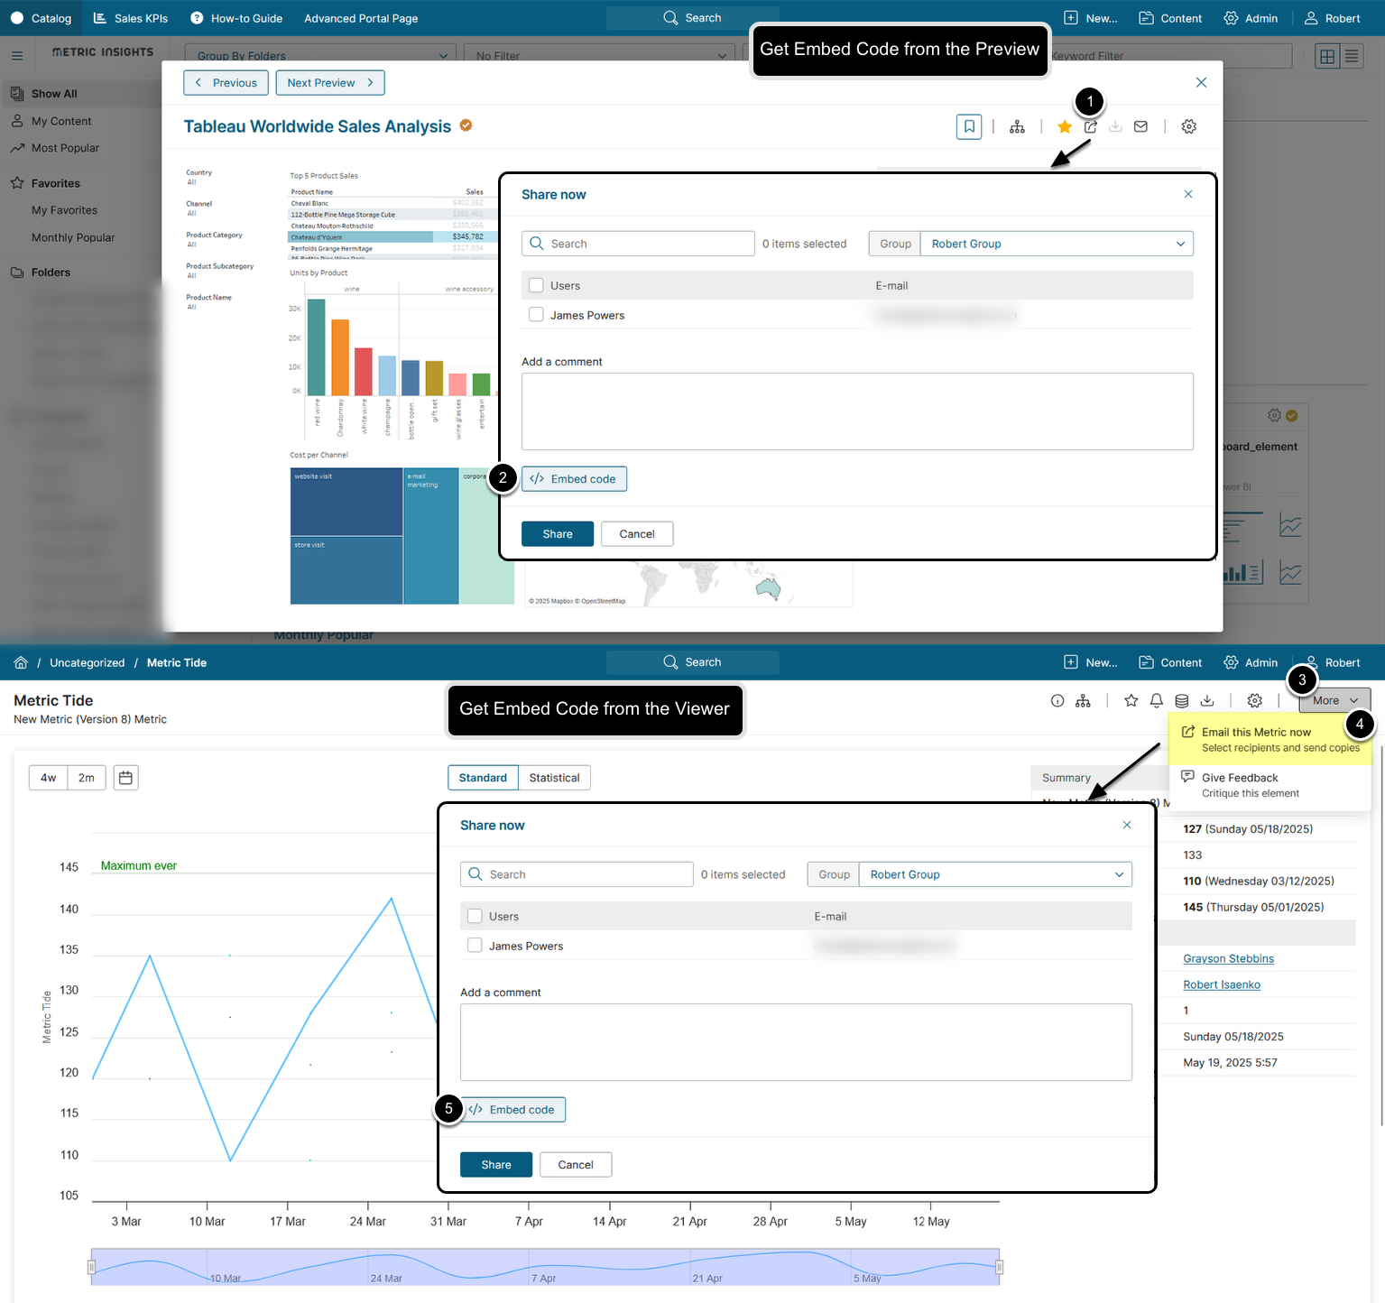Check the James Powers checkbox in upper dialog
1385x1303 pixels.
tap(536, 315)
